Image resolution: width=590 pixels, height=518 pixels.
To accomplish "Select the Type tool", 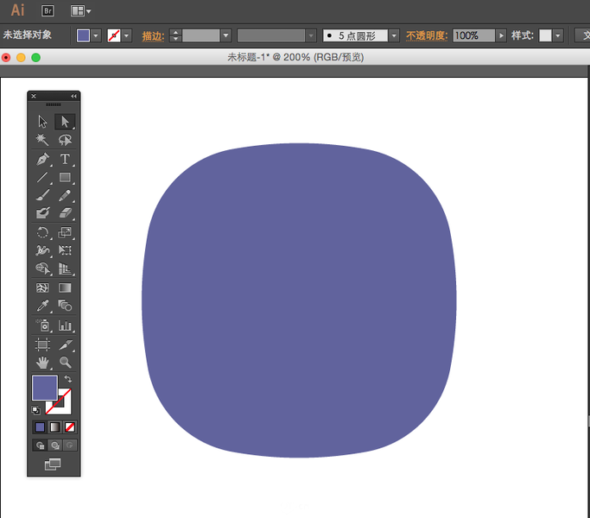I will [x=65, y=159].
